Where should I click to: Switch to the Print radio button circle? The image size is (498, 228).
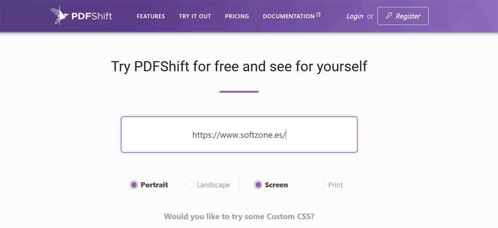pos(321,185)
